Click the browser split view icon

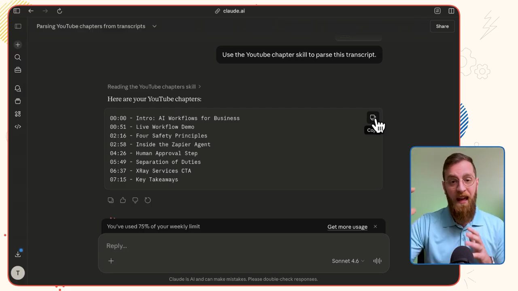451,11
